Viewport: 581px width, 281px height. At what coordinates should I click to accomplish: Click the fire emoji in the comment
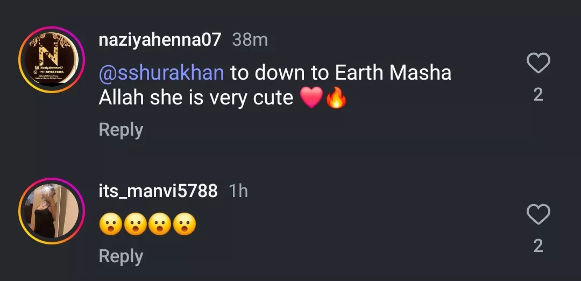coord(335,99)
